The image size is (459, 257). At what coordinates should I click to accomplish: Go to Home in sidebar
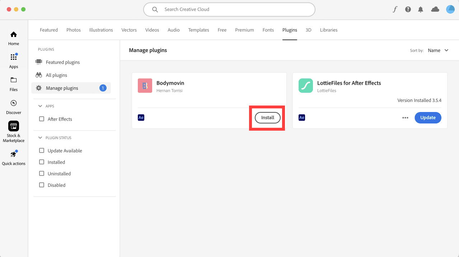pyautogui.click(x=14, y=38)
